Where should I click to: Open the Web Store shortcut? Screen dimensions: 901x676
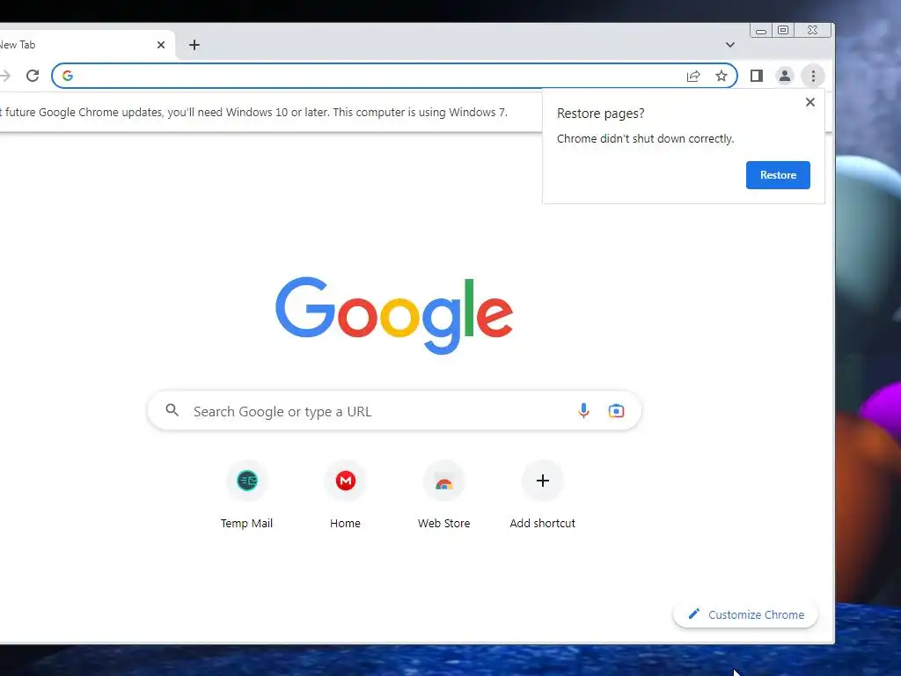pos(443,496)
